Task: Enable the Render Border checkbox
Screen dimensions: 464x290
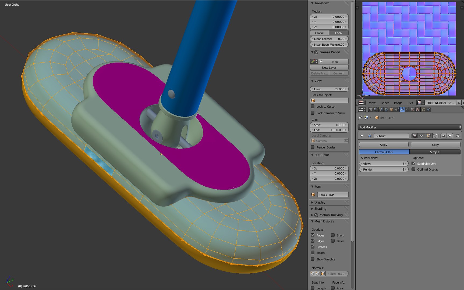Action: tap(313, 147)
